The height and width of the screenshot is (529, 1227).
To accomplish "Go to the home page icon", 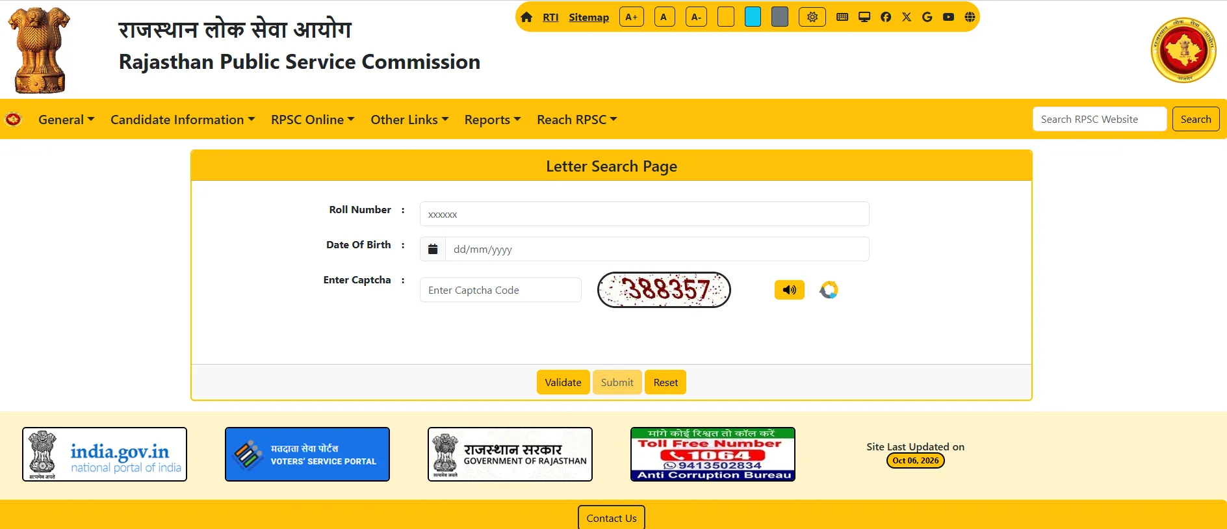I will point(526,17).
